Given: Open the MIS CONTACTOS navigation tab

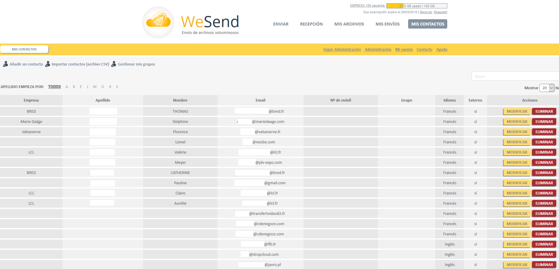Looking at the screenshot, I should 427,24.
